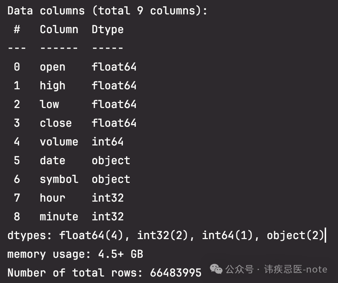Click the 'symbol' column name
The image size is (338, 283).
[x=59, y=179]
